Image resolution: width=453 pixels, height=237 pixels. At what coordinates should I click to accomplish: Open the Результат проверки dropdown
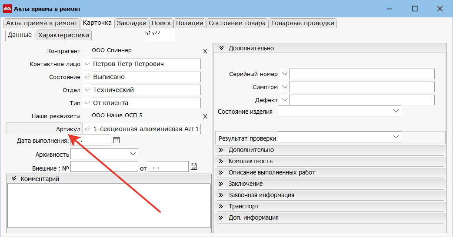tap(340, 137)
